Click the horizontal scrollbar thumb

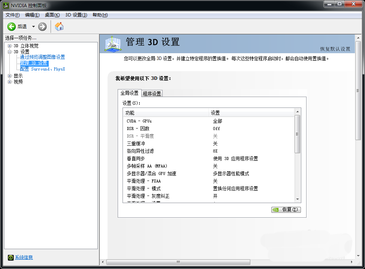tap(178, 262)
